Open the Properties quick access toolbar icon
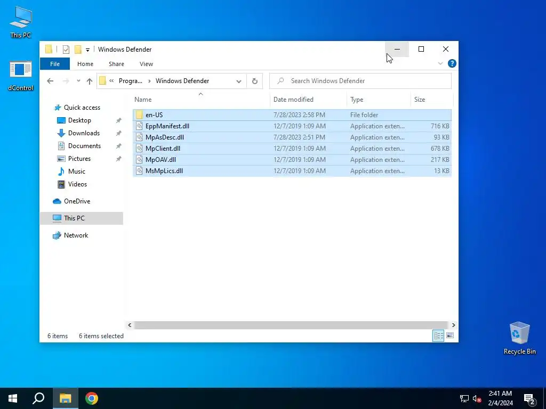 click(66, 50)
